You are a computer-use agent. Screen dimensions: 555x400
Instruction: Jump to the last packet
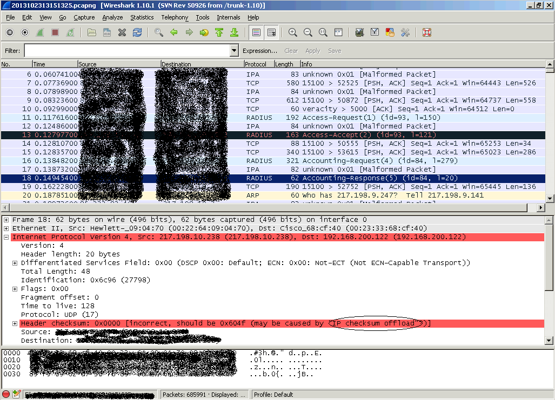(x=235, y=32)
